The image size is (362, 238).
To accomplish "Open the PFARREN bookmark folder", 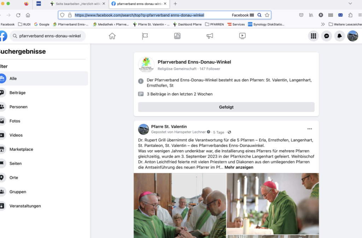I will pyautogui.click(x=215, y=24).
